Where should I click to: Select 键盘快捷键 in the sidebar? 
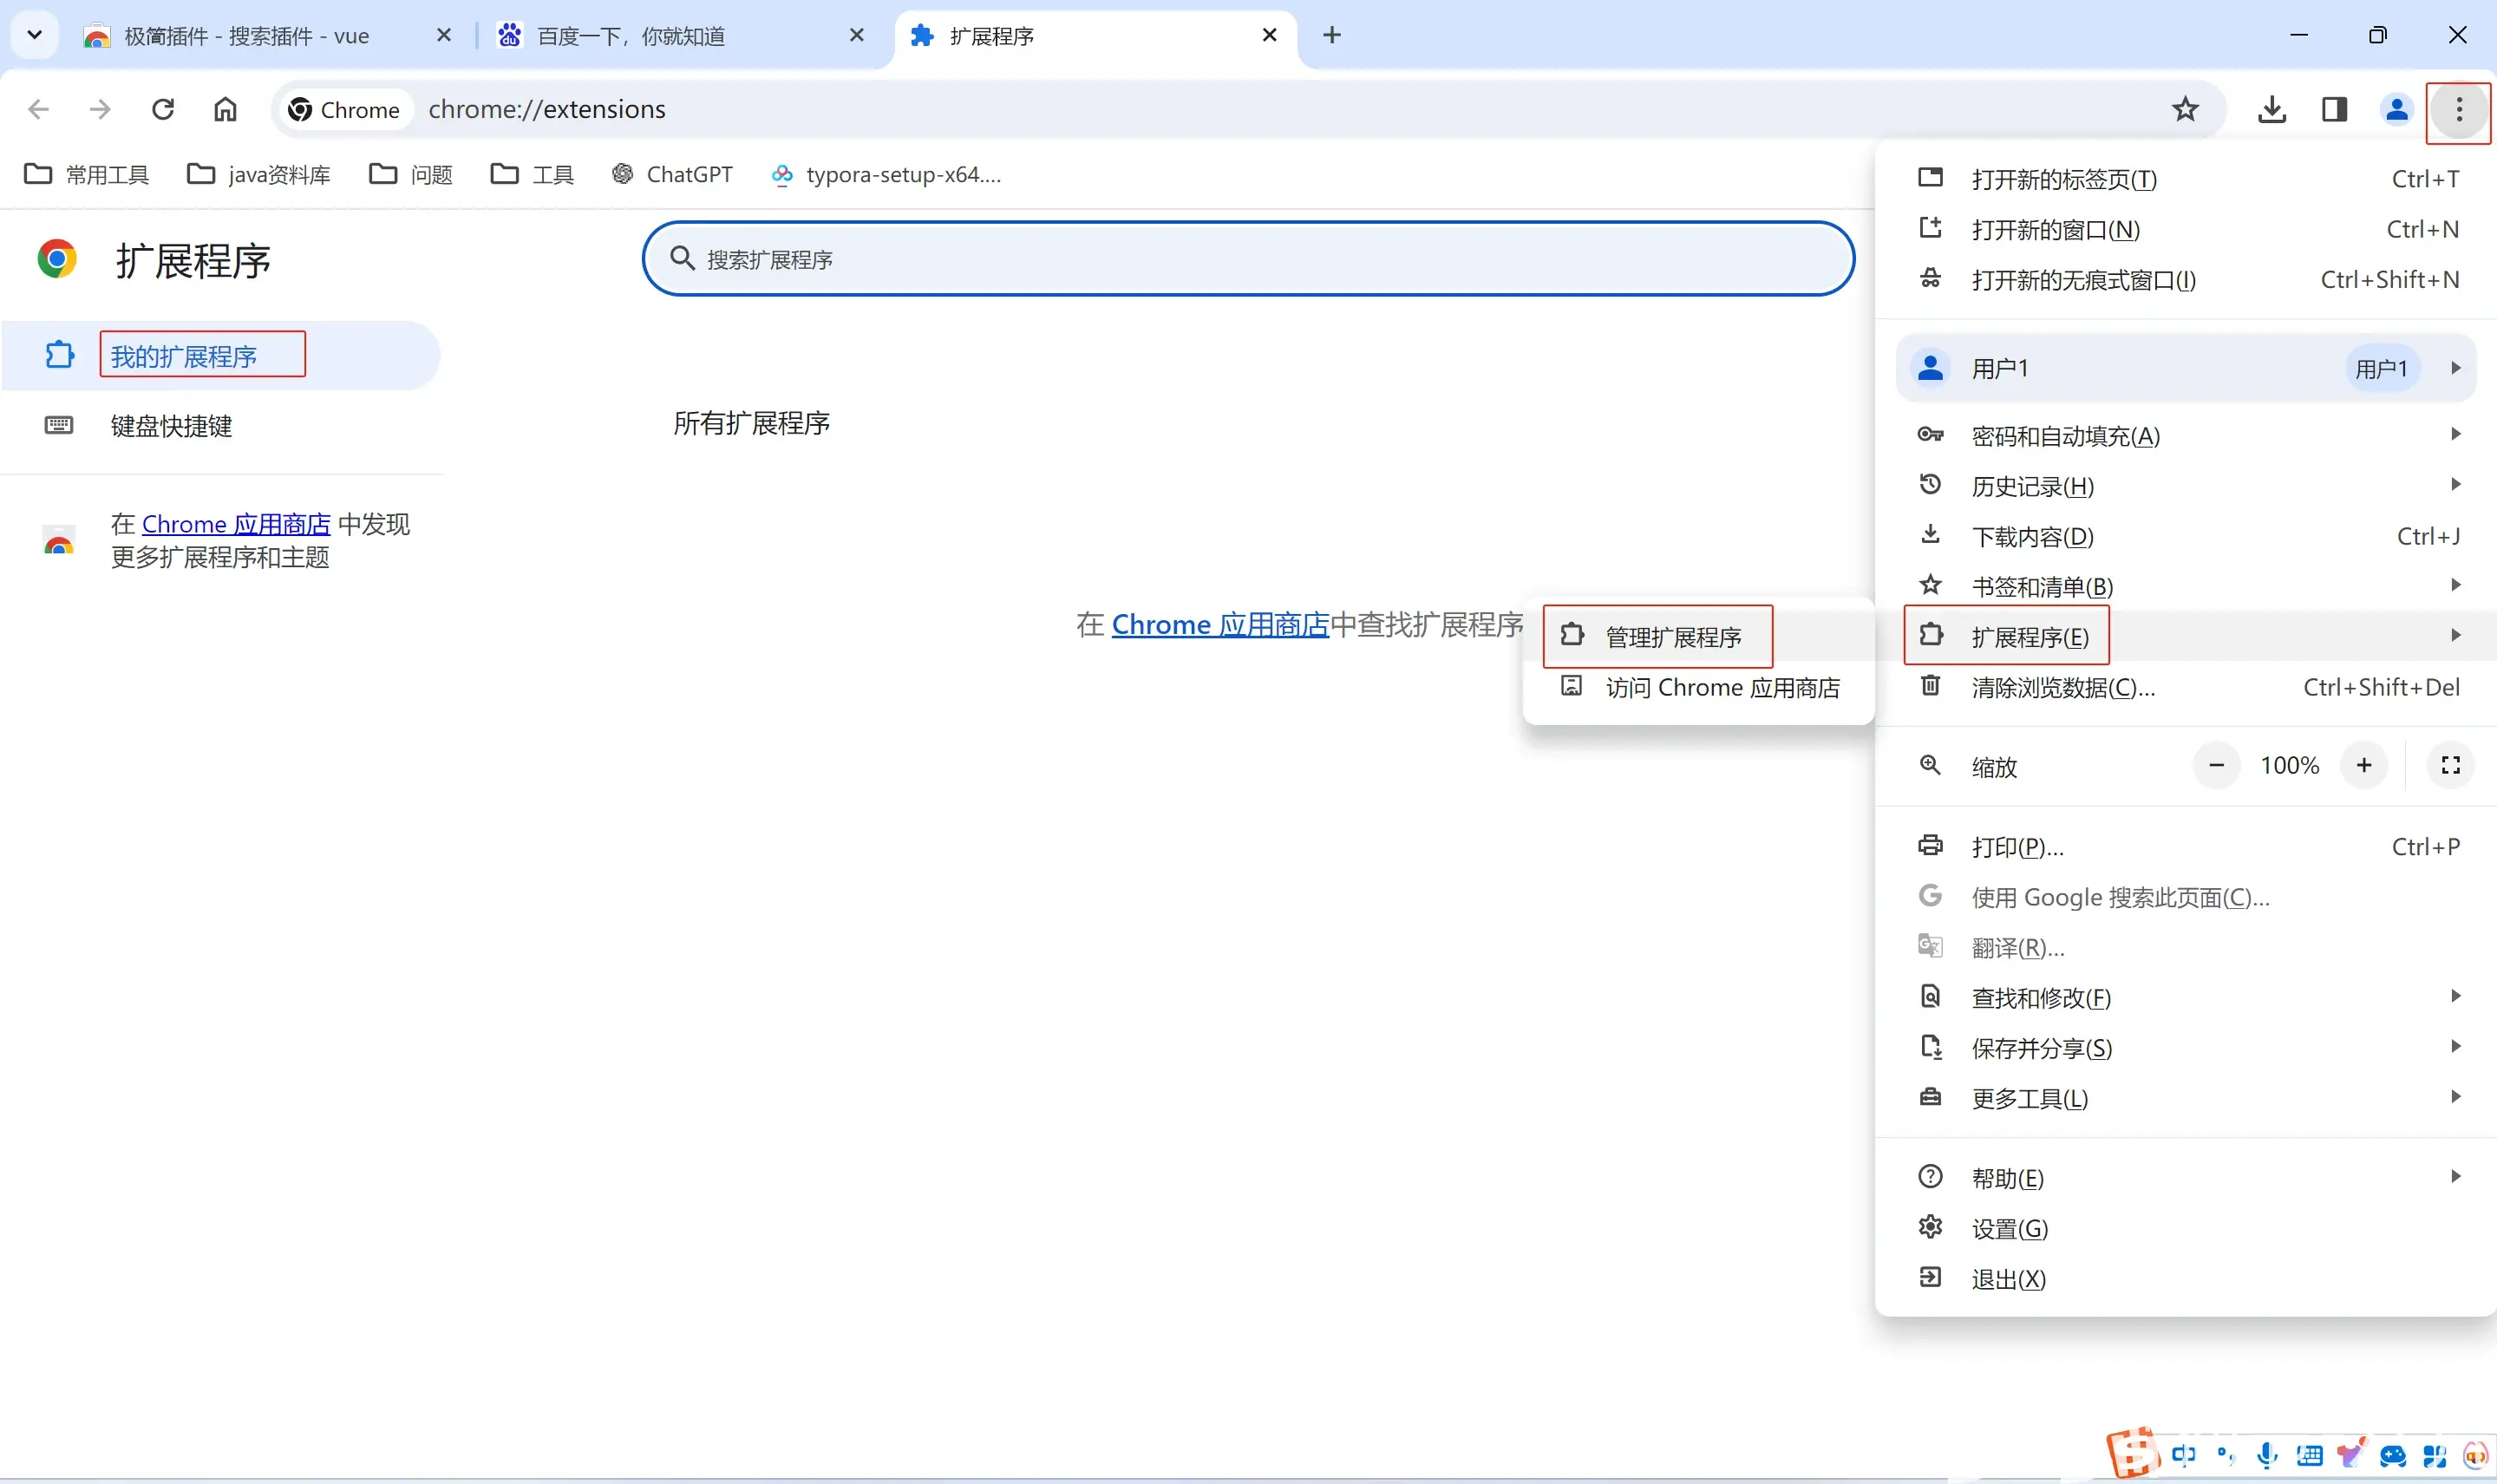220,426
